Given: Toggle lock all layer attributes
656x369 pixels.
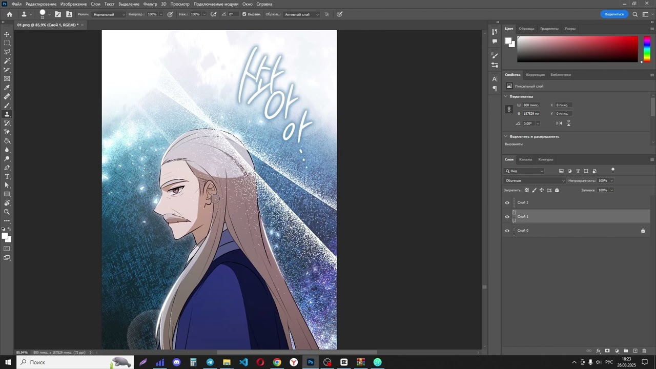Looking at the screenshot, I should pyautogui.click(x=557, y=190).
